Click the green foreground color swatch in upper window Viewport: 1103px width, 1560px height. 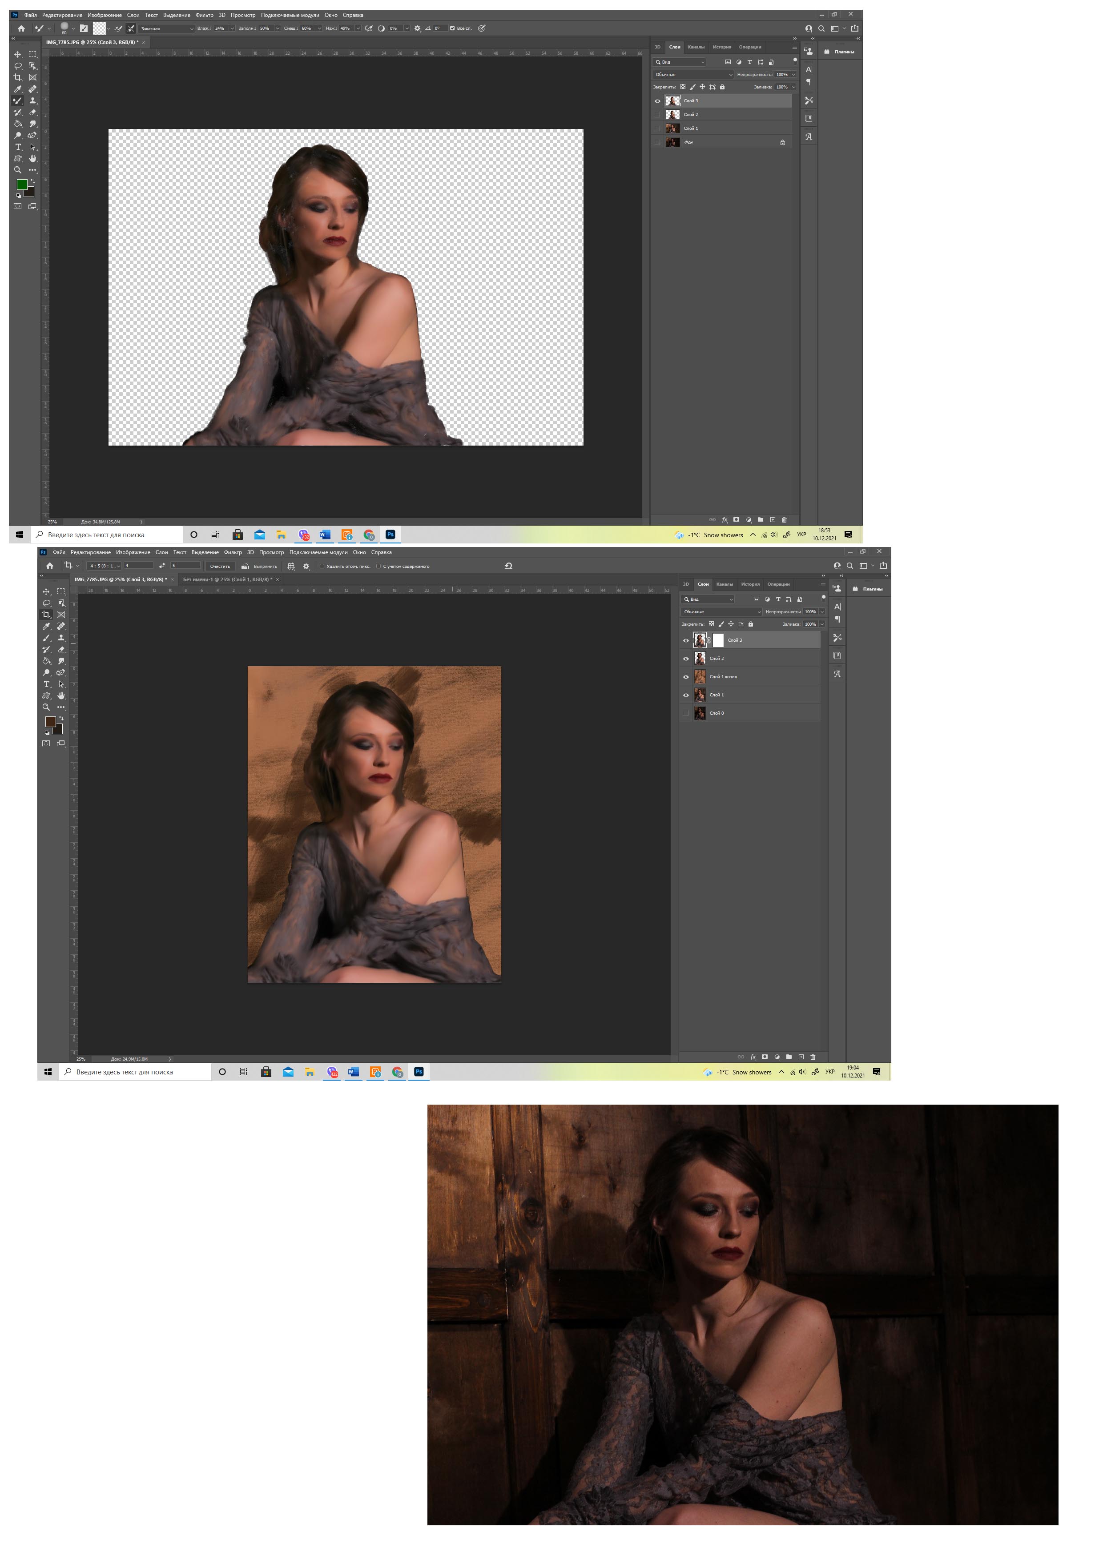coord(22,184)
